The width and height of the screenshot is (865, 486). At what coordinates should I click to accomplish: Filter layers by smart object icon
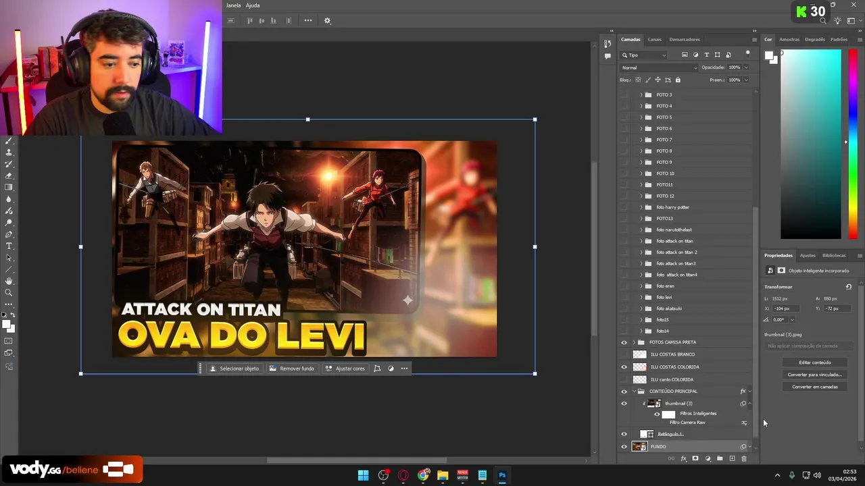click(x=728, y=55)
